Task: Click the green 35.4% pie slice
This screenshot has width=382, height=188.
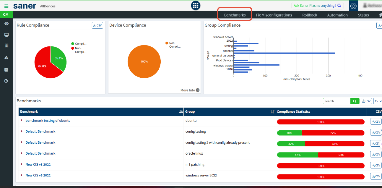Action: tap(58, 58)
